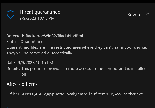Click the Status: field label

(x=12, y=42)
